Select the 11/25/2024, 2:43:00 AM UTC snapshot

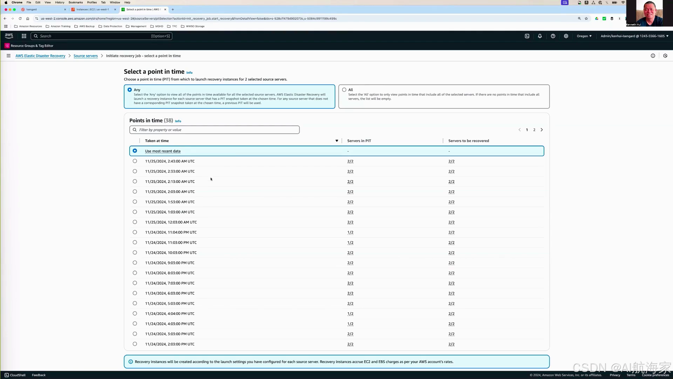(135, 161)
